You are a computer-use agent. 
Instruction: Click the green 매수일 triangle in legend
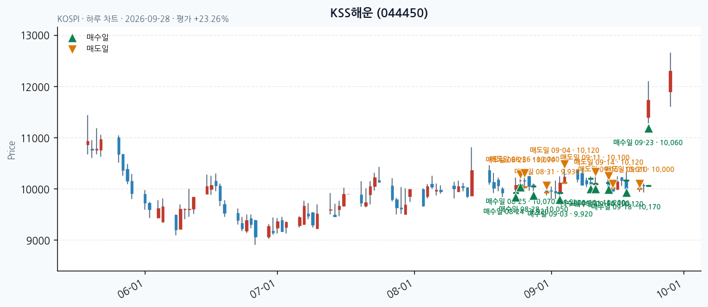72,37
